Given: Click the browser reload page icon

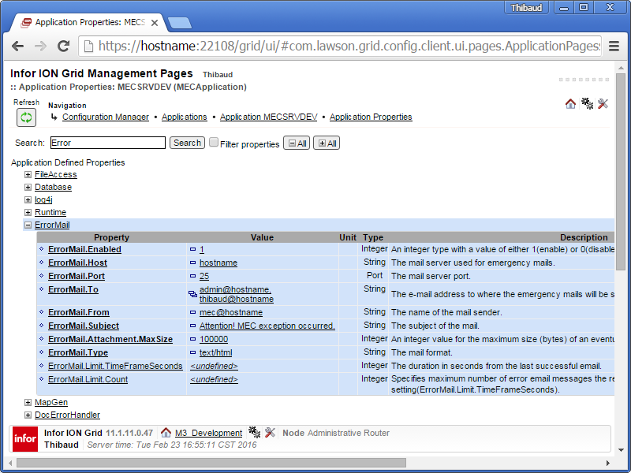Looking at the screenshot, I should [63, 47].
